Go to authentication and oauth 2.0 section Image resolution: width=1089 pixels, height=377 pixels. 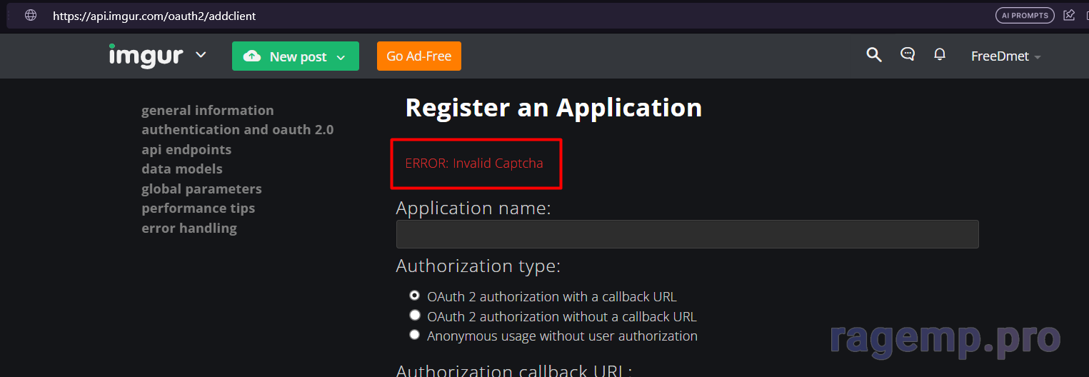click(237, 130)
